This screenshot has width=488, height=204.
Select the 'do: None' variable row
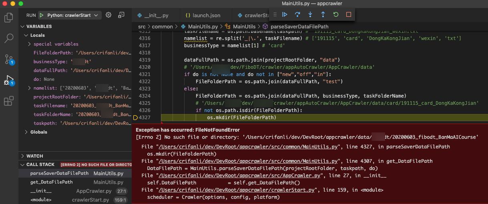[75, 79]
